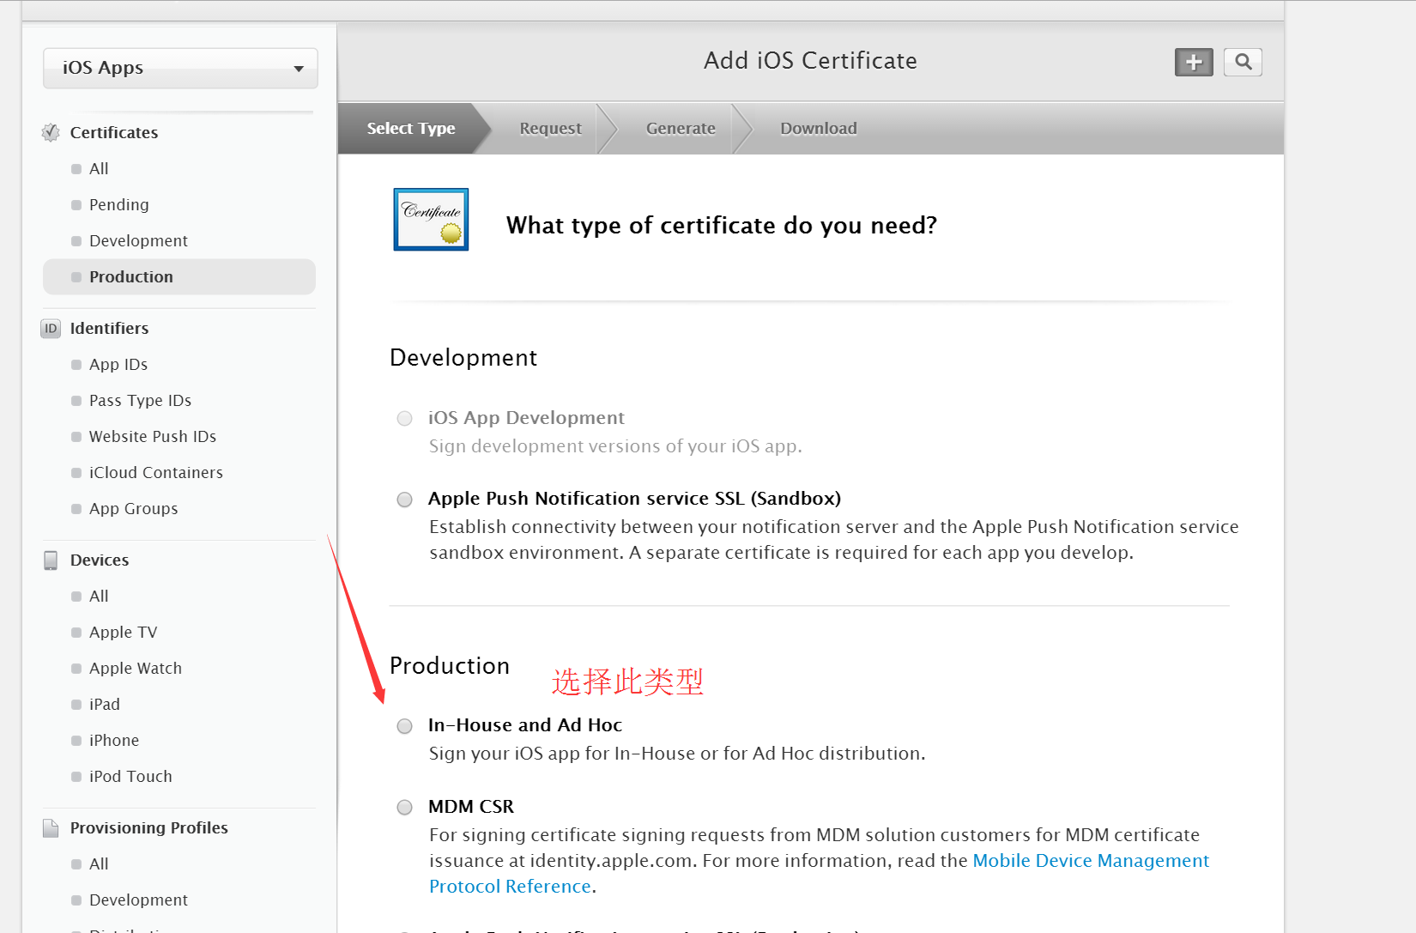Pick the MDM CSR radio button
Image resolution: width=1416 pixels, height=933 pixels.
pyautogui.click(x=404, y=808)
